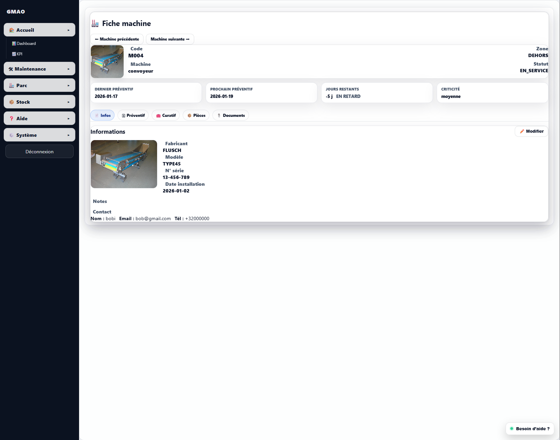Go to Machine suivante
560x440 pixels.
click(170, 39)
